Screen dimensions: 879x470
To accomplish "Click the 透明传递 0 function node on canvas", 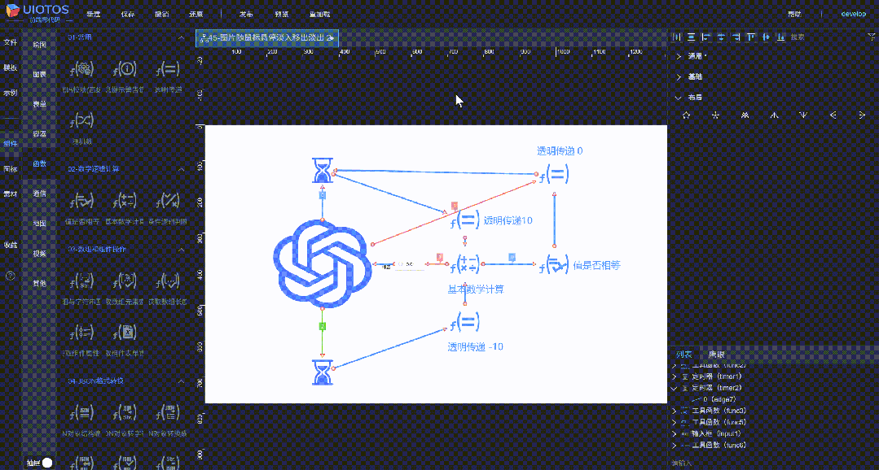I will pos(555,175).
